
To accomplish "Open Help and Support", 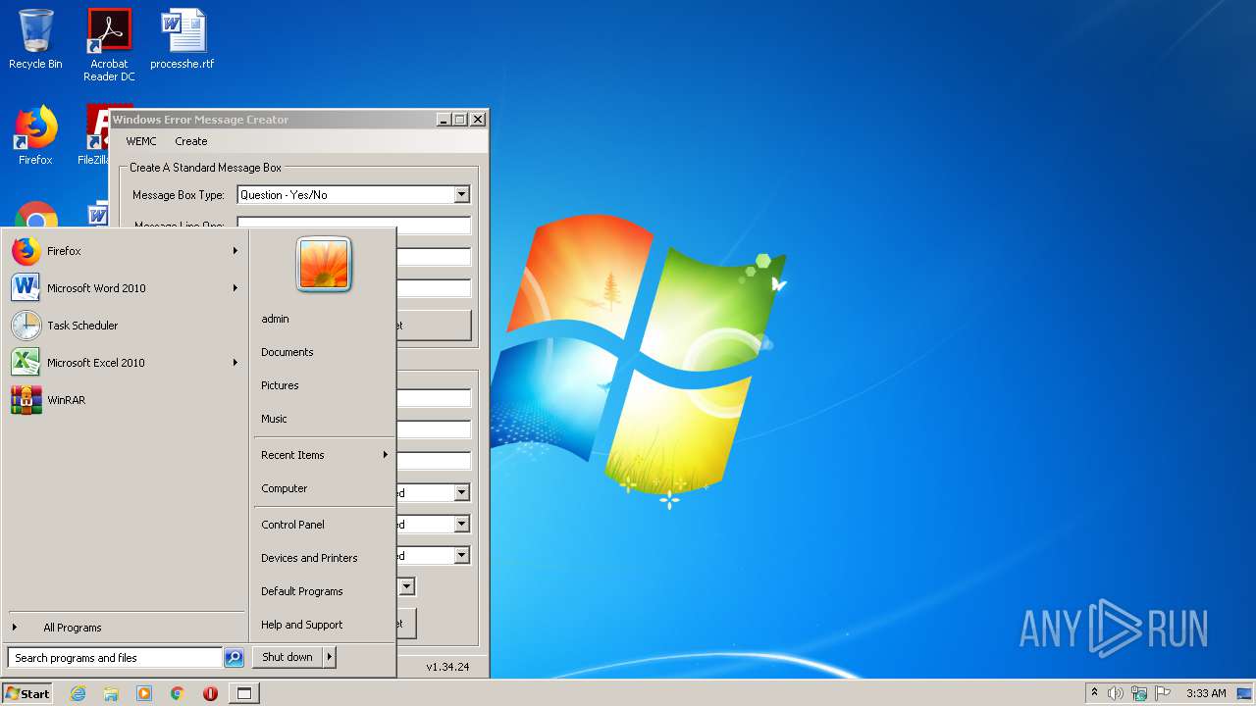I will 324,625.
